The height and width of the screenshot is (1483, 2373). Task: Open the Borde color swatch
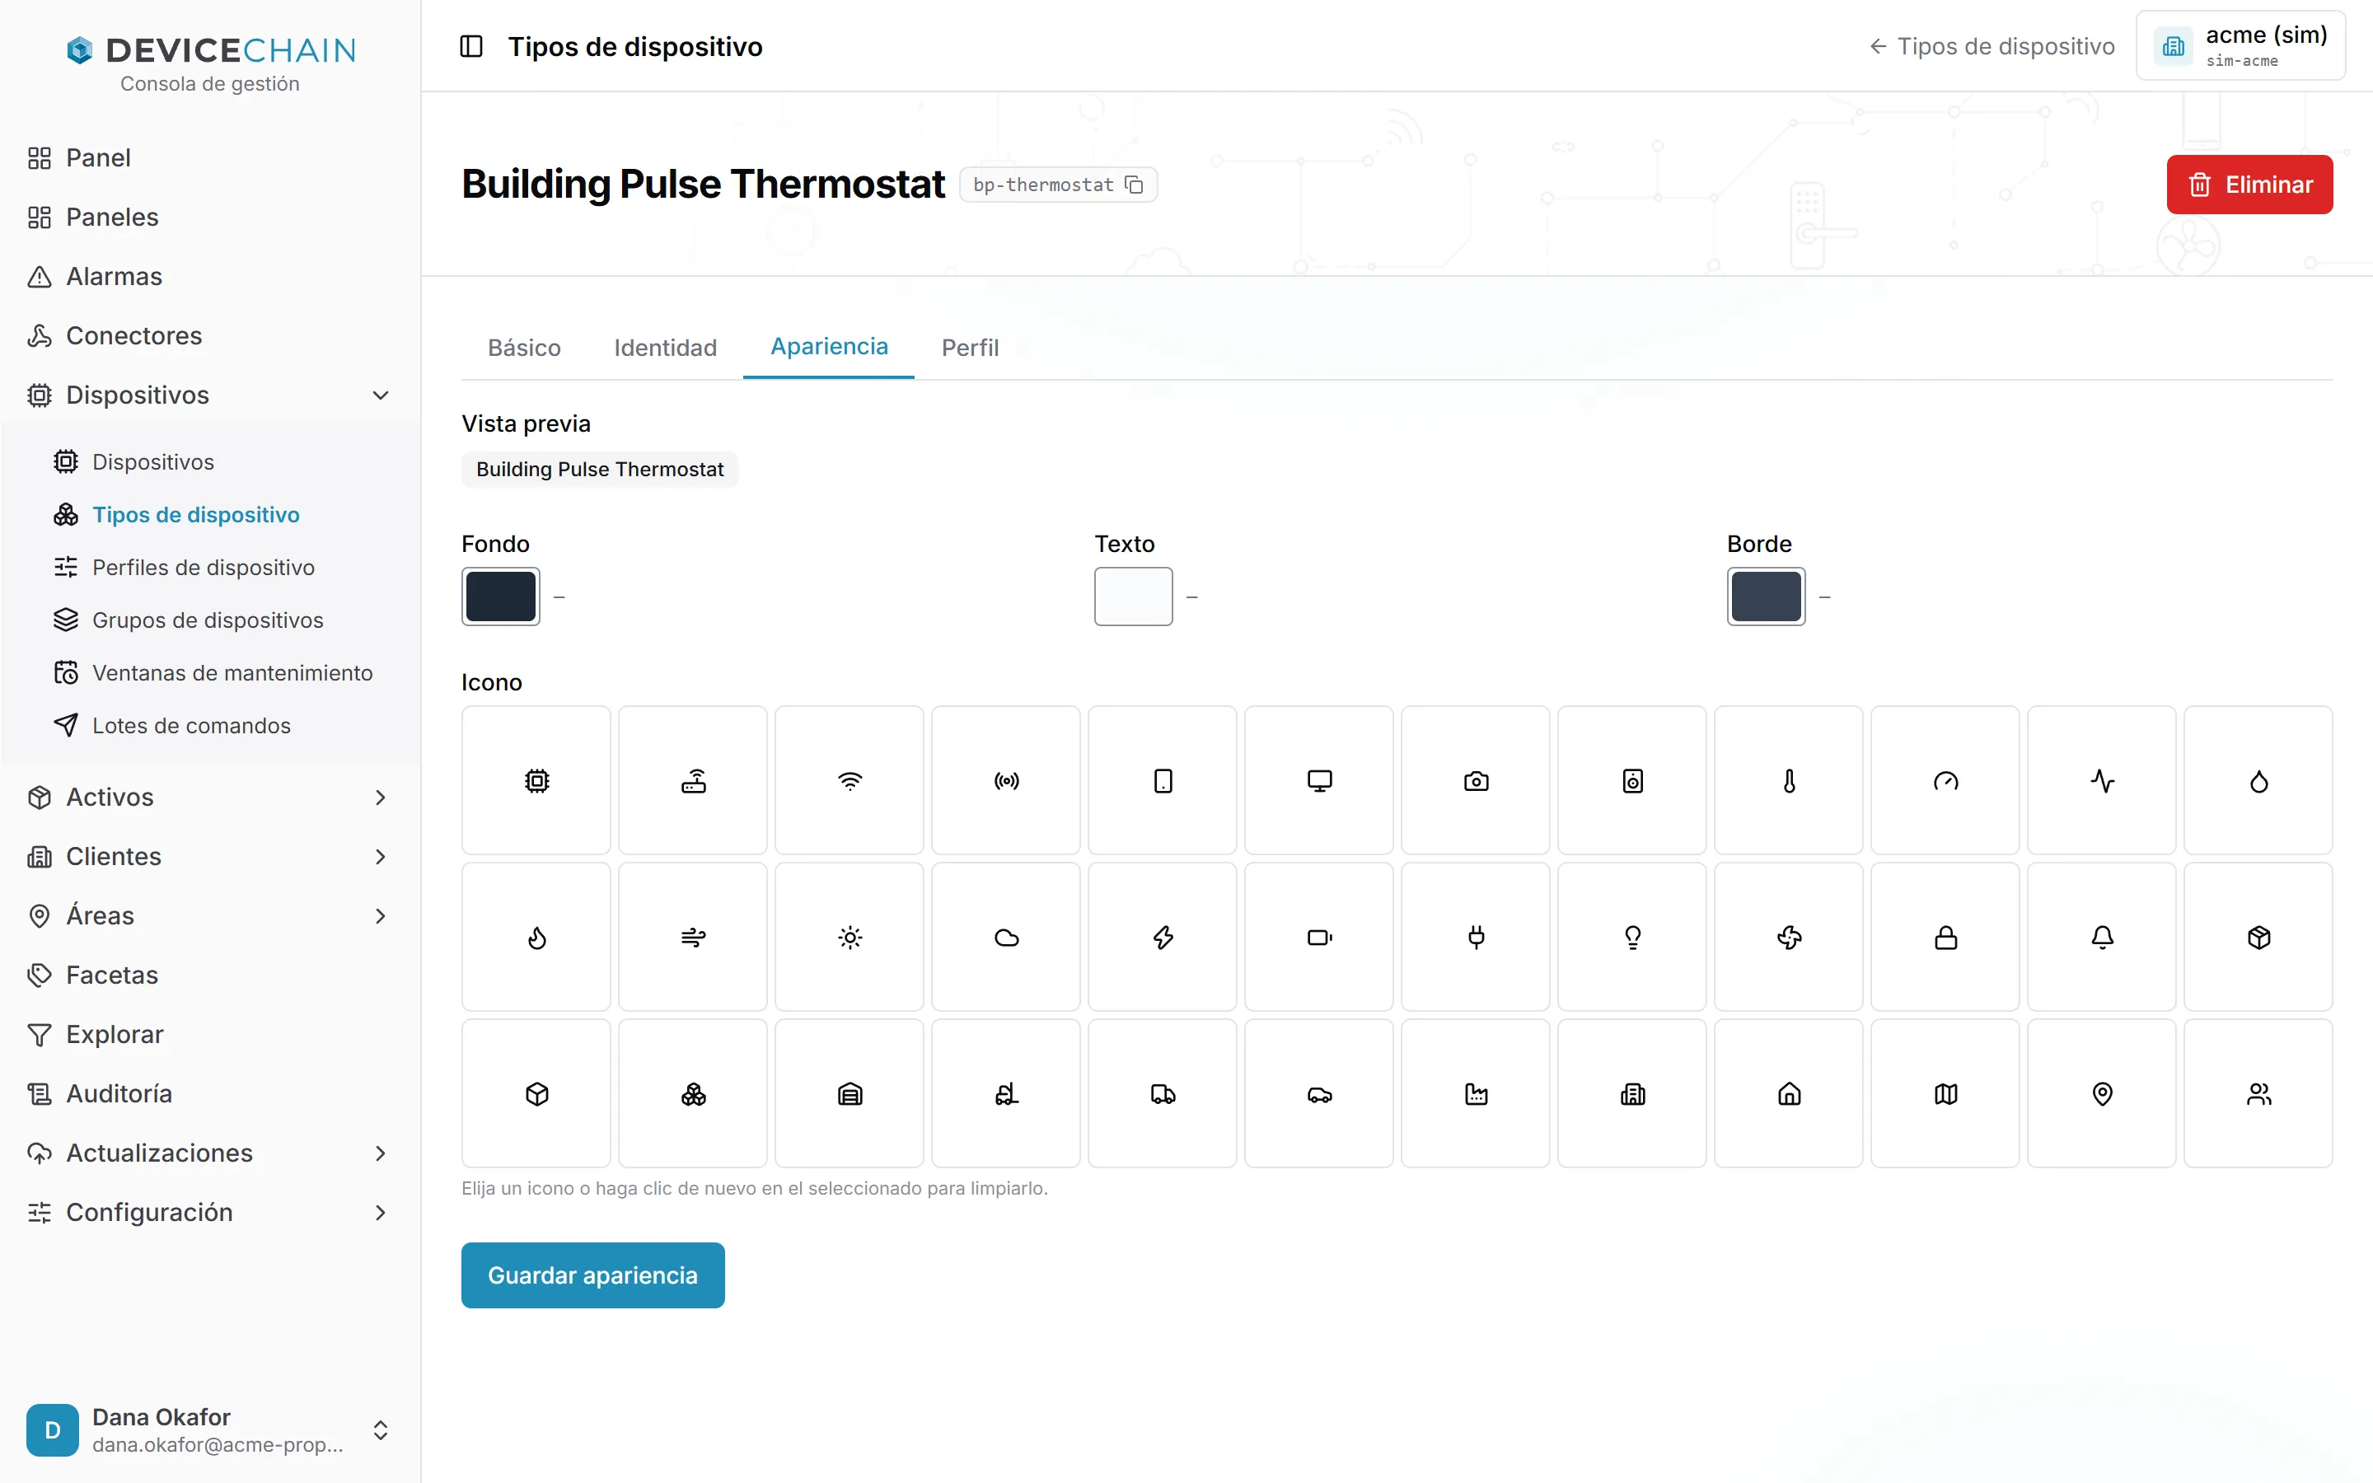(x=1766, y=596)
